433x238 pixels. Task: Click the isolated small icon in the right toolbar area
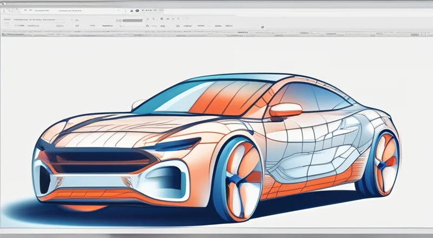(263, 26)
